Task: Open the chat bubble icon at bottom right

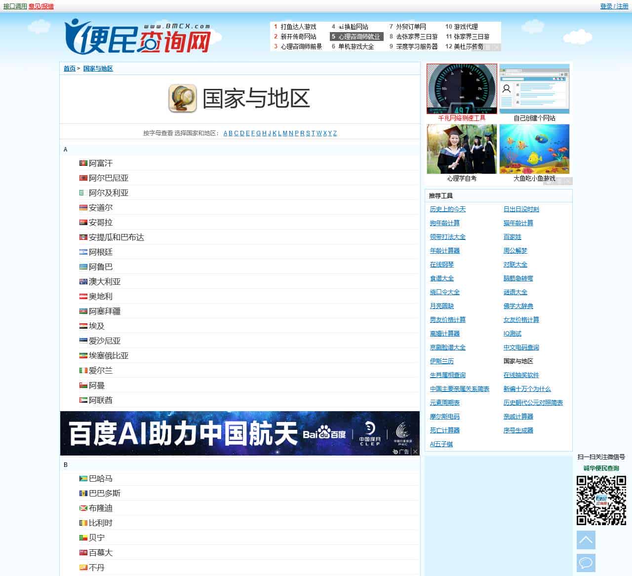Action: pos(586,563)
